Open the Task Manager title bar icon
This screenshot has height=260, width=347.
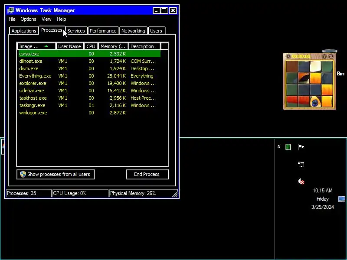(10, 10)
